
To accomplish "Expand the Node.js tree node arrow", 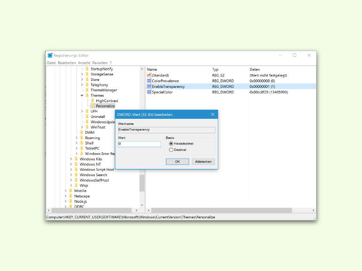I will (66, 201).
